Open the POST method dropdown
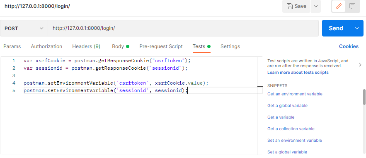 (24, 28)
